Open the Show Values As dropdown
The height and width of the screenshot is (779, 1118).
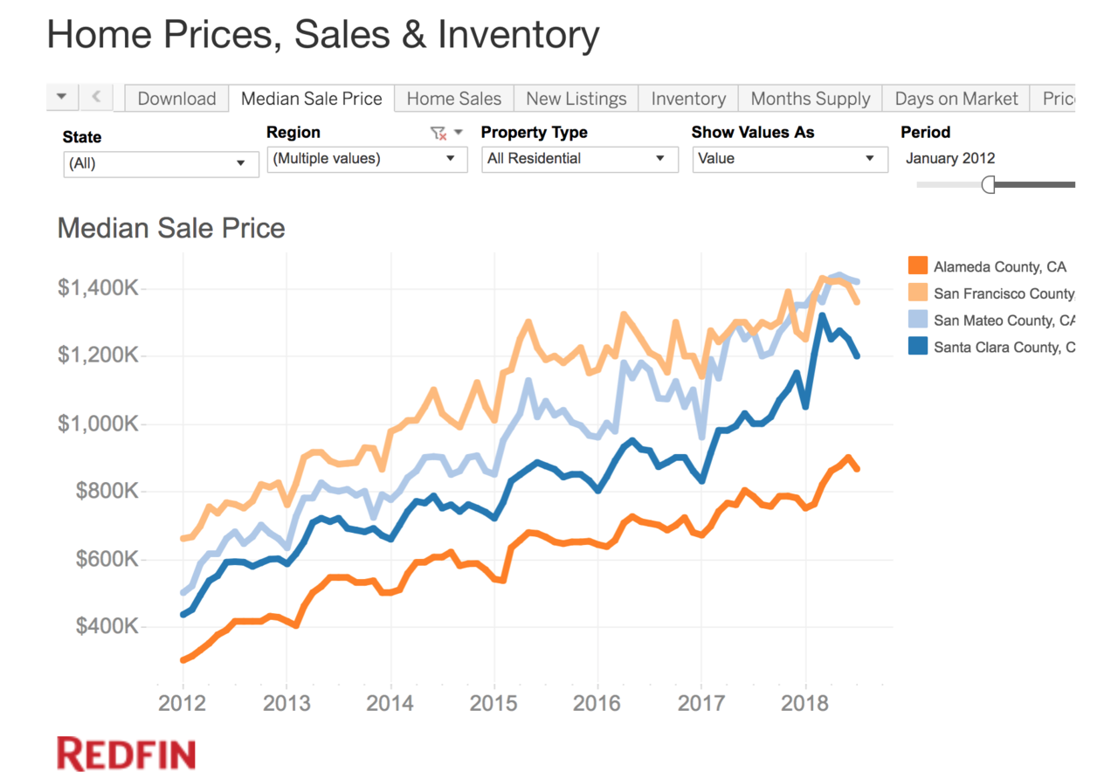click(x=790, y=159)
